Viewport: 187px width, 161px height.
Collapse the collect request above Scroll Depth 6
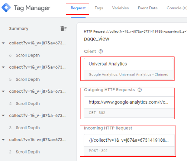pos(3,43)
